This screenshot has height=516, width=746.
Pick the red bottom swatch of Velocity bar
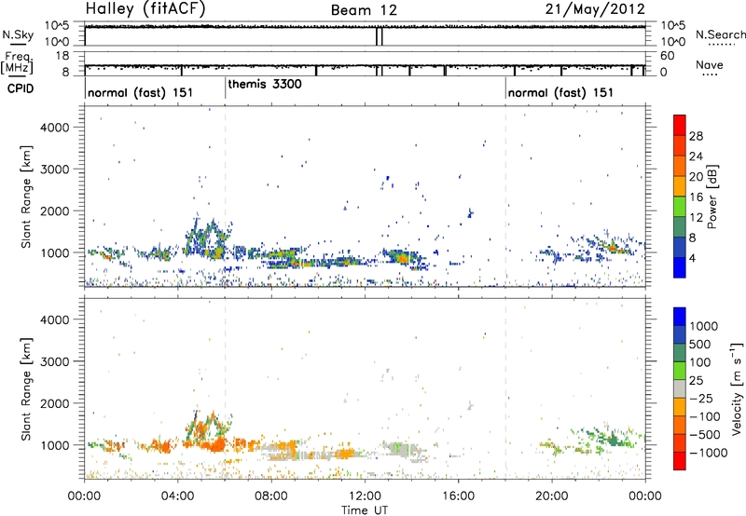(680, 461)
